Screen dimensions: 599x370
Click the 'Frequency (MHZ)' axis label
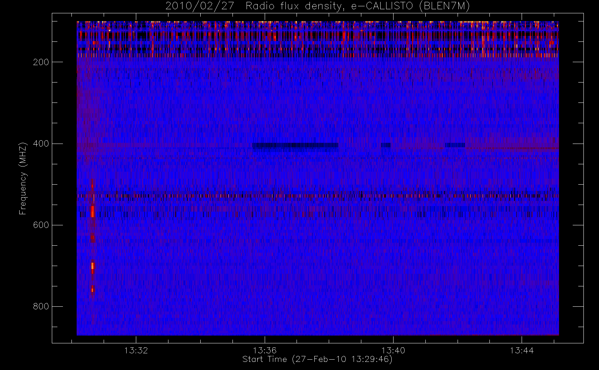point(23,178)
